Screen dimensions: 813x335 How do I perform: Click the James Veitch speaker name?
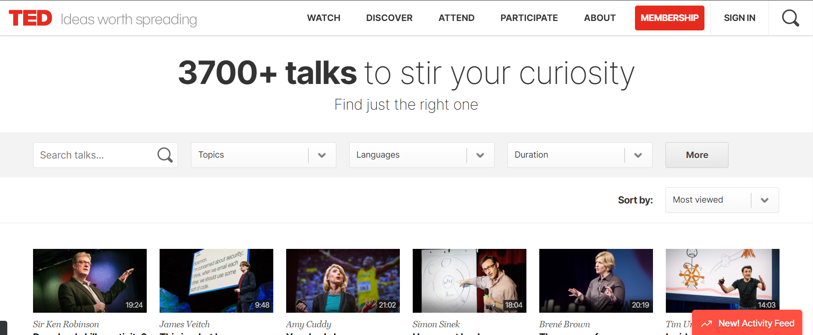(x=184, y=324)
